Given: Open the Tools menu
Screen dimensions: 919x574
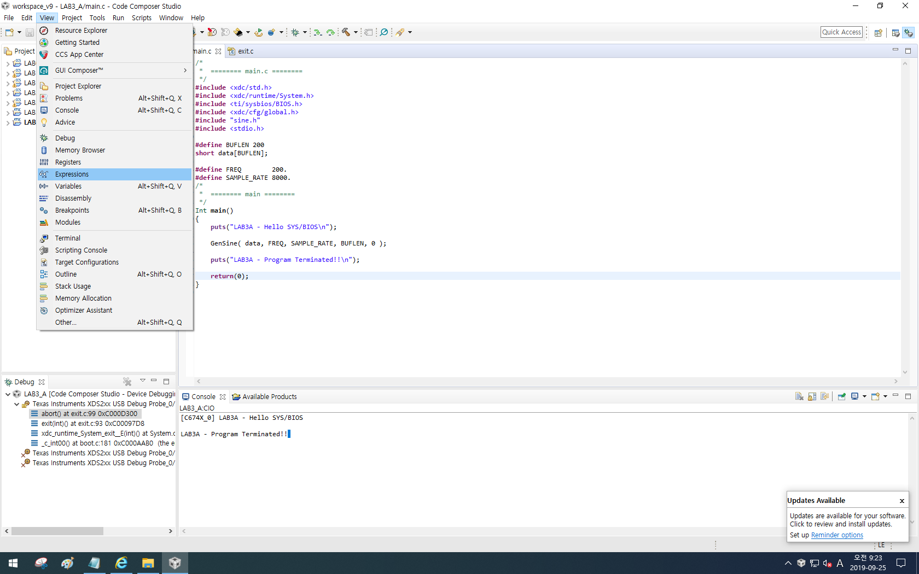Looking at the screenshot, I should (x=97, y=18).
